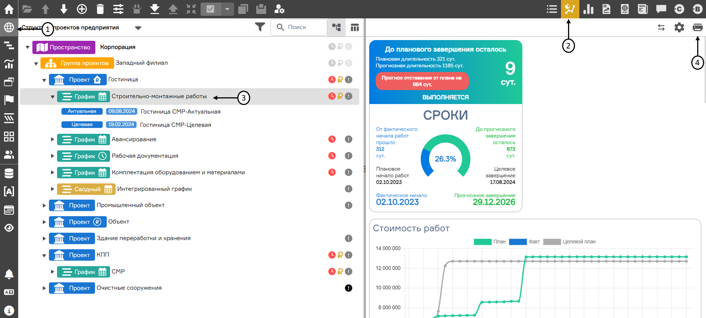Toggle Факт series in chart legend

point(524,242)
